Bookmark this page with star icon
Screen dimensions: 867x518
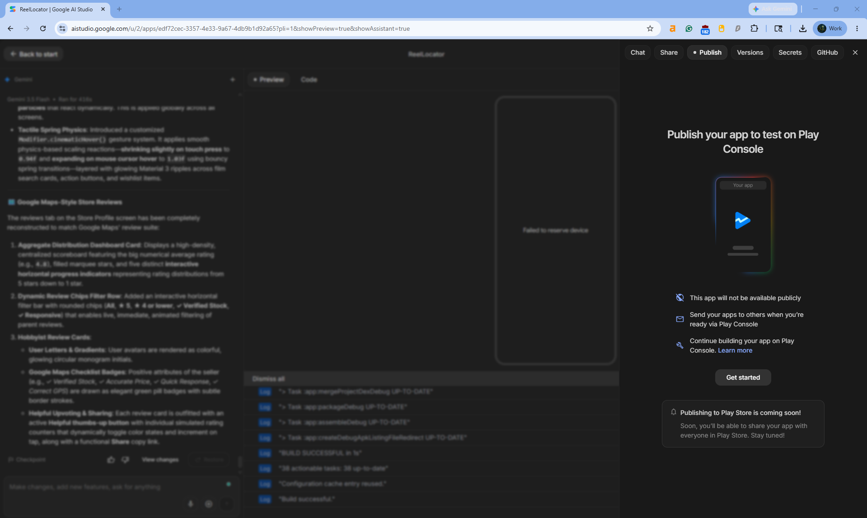[650, 28]
